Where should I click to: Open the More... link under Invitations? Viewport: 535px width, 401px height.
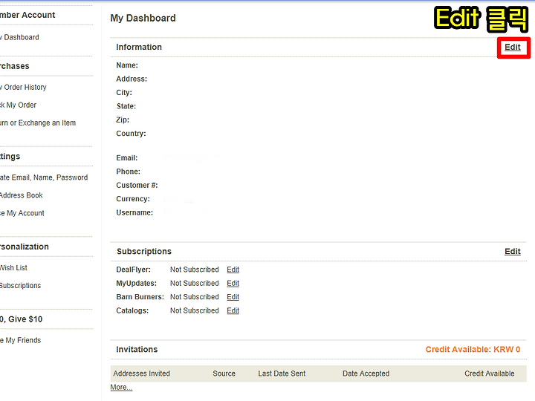point(121,388)
